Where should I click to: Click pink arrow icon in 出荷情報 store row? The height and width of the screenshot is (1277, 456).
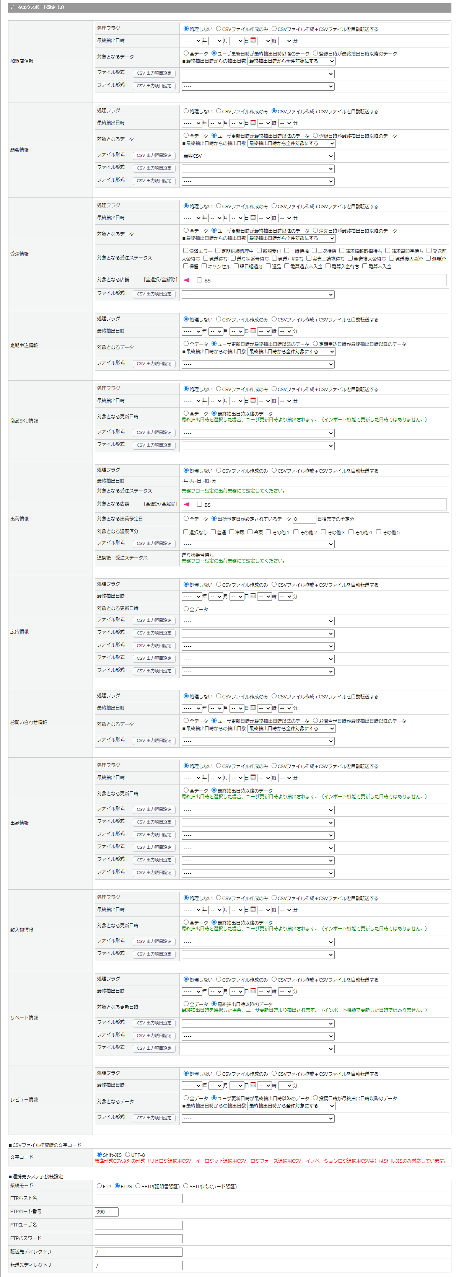(186, 504)
